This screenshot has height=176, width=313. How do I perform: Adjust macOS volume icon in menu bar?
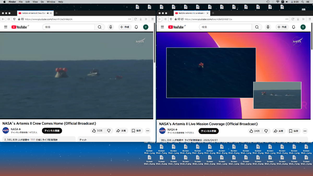287,2
